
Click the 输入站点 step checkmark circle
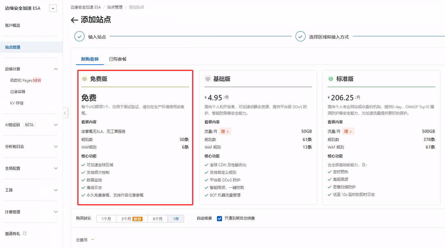coord(79,37)
